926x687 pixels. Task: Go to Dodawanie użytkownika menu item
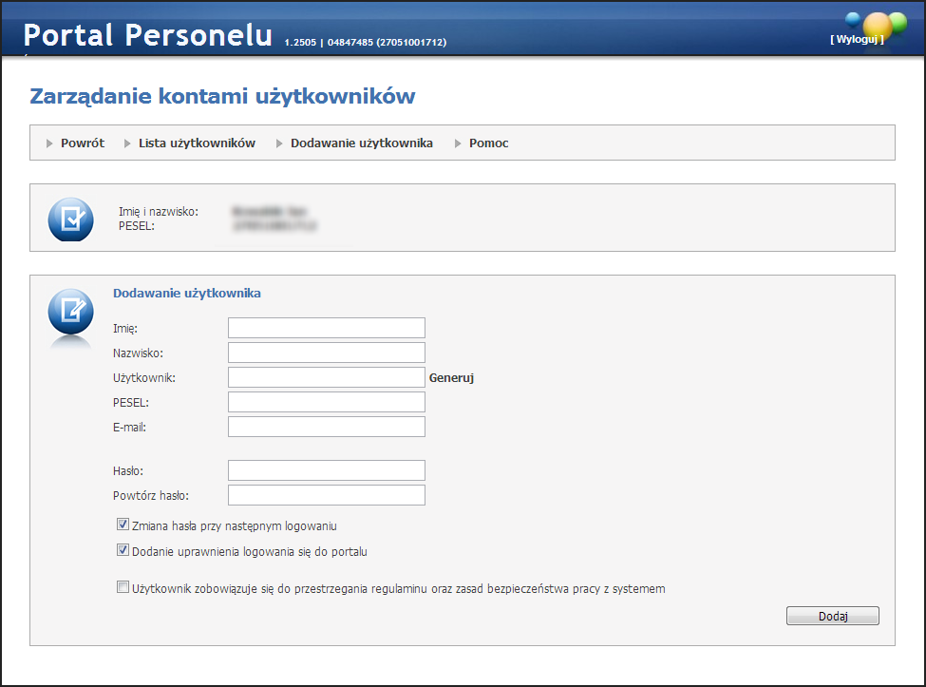[x=361, y=143]
